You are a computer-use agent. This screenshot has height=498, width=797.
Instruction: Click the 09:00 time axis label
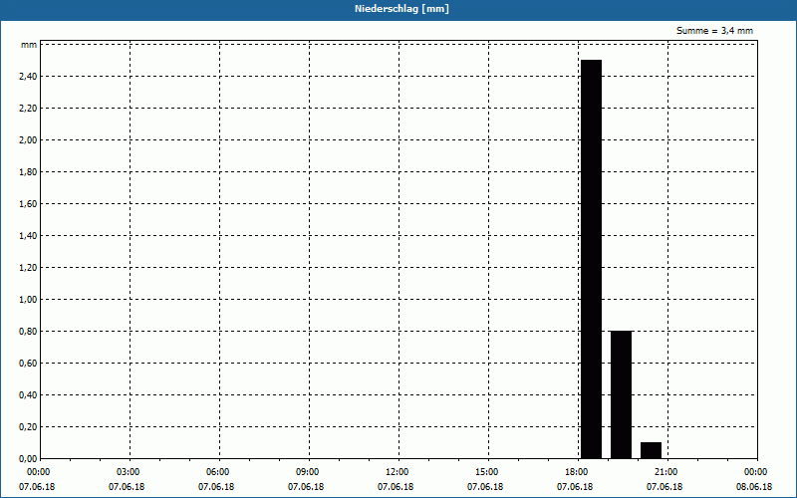point(308,472)
